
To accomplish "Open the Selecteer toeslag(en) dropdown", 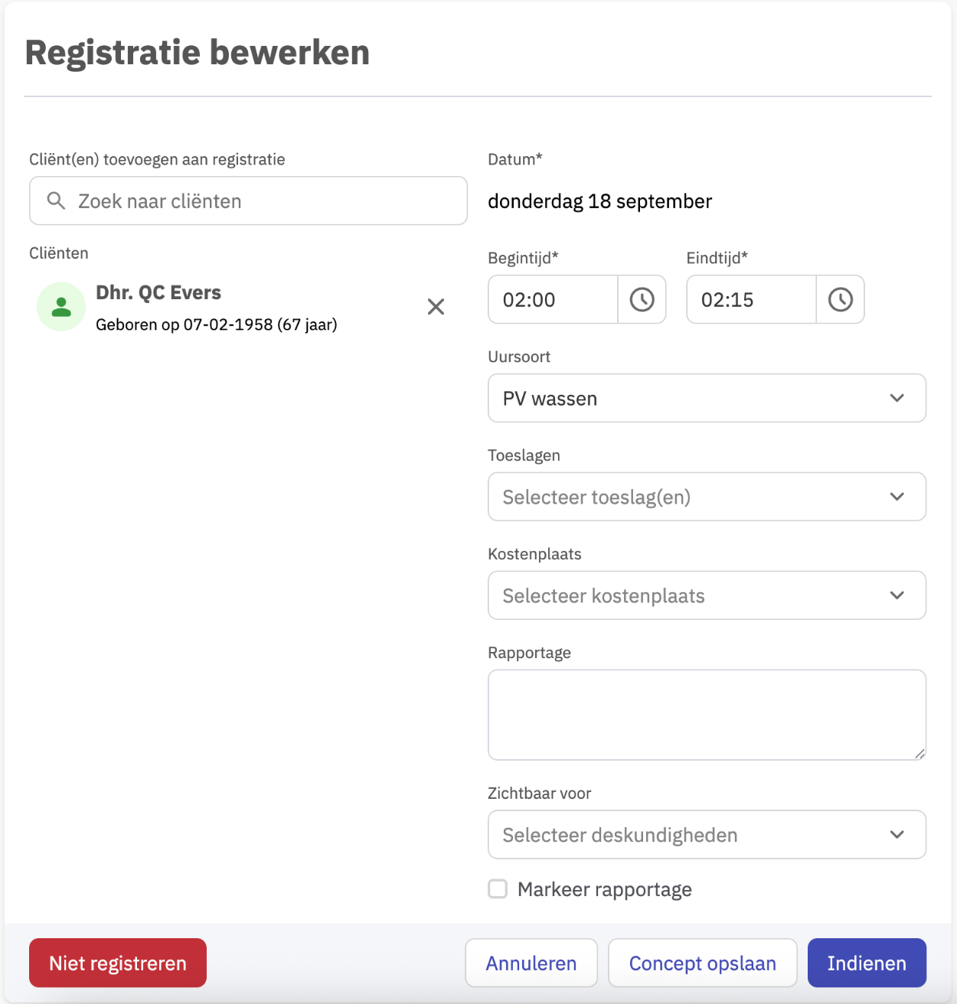I will point(707,497).
